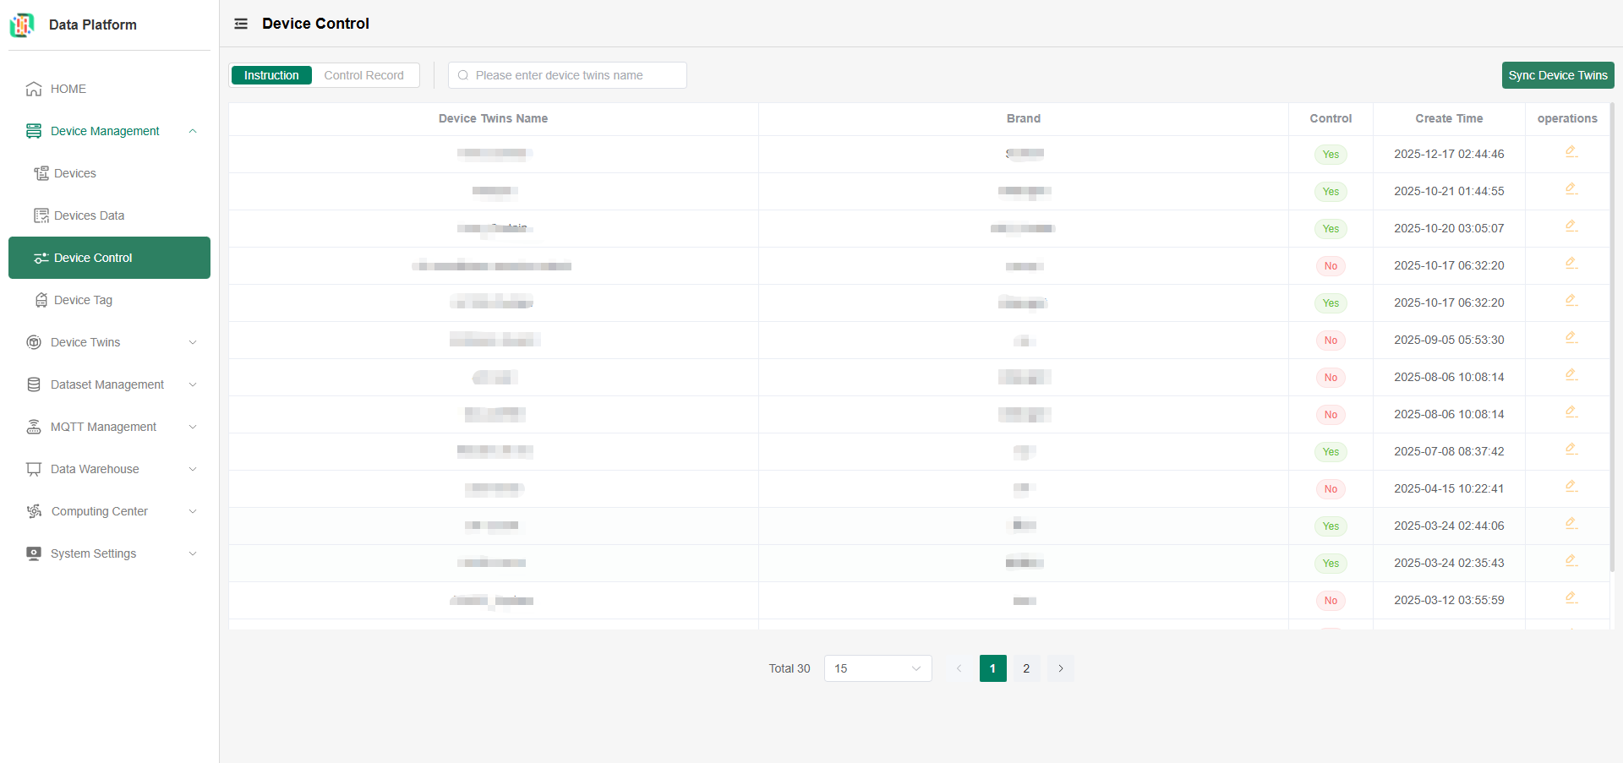Click edit icon for 2025-09-05 05:53:30 row

[1571, 338]
